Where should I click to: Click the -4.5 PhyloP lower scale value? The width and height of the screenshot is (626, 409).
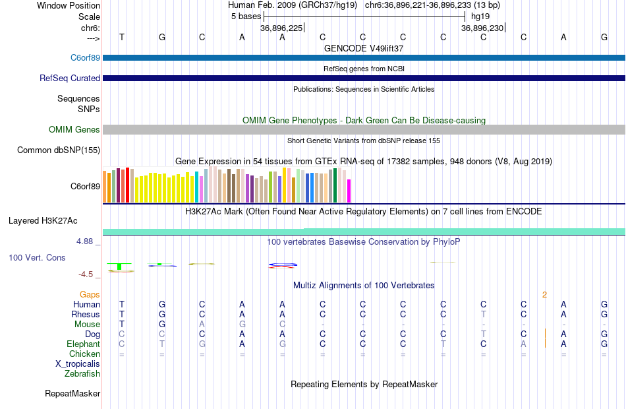[86, 274]
